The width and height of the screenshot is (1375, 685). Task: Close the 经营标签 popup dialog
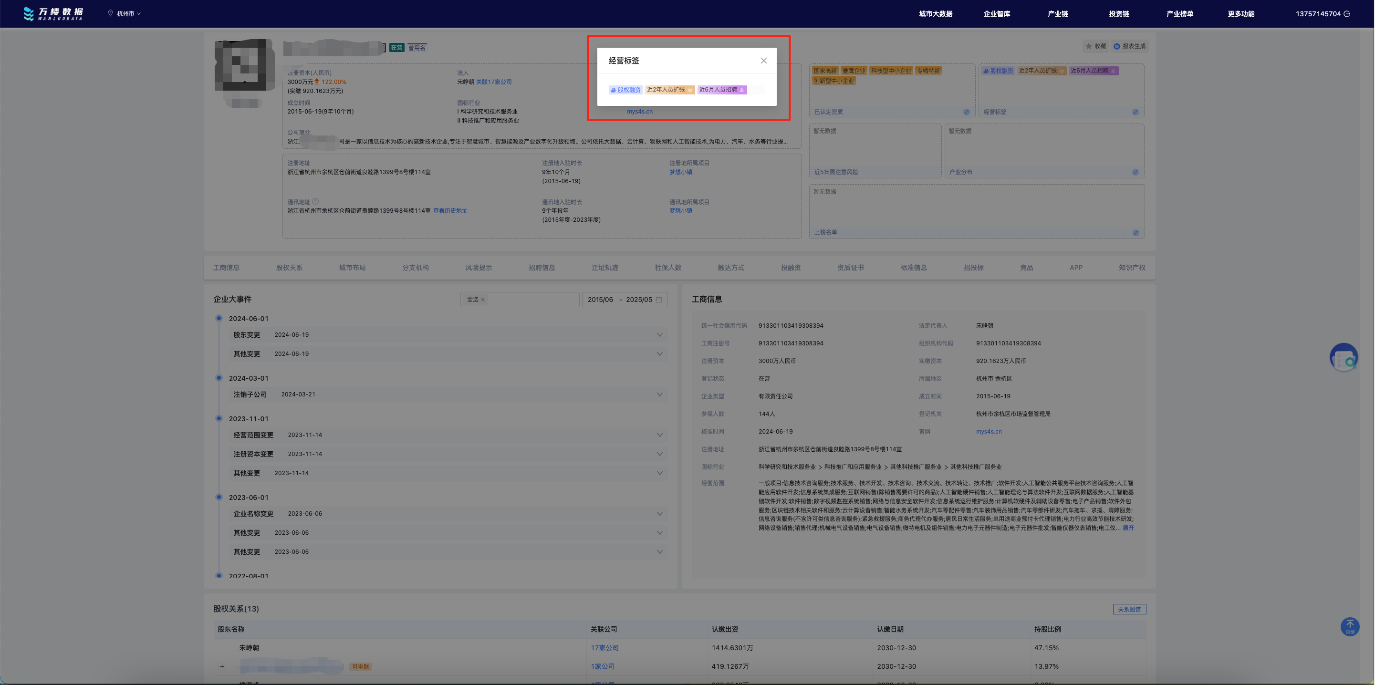tap(763, 61)
